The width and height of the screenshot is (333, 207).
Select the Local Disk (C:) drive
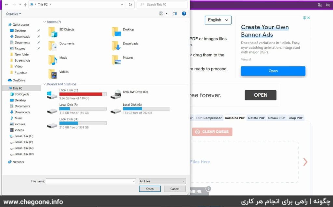click(x=77, y=94)
